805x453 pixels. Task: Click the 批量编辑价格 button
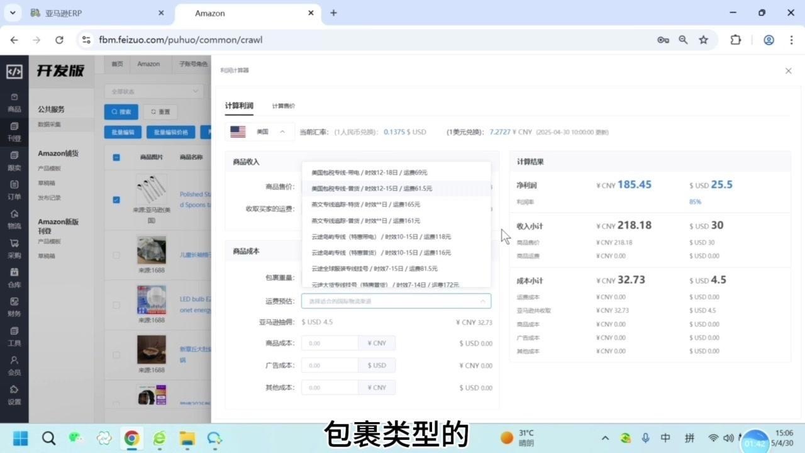pyautogui.click(x=170, y=132)
